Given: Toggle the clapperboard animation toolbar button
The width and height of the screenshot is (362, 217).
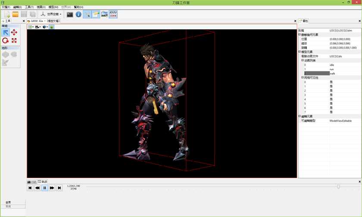Looking at the screenshot, I should (113, 14).
